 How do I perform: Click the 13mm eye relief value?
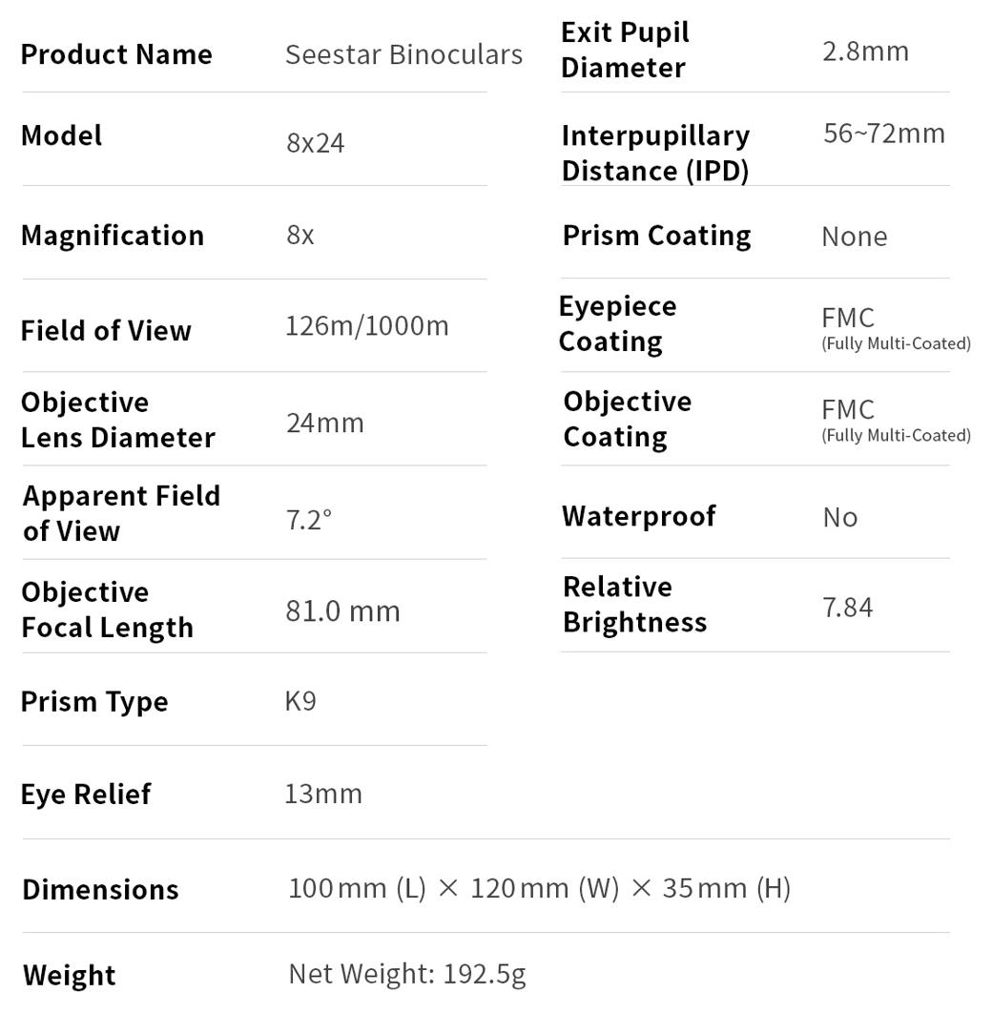[x=323, y=794]
